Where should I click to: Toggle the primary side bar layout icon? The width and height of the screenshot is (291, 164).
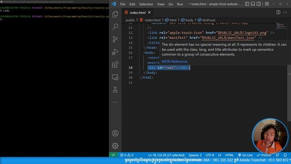pos(247,4)
